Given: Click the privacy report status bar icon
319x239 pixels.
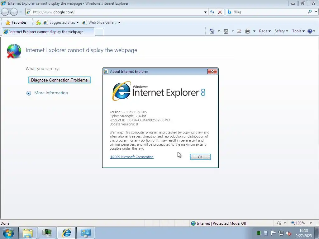Looking at the screenshot, I should point(279,223).
